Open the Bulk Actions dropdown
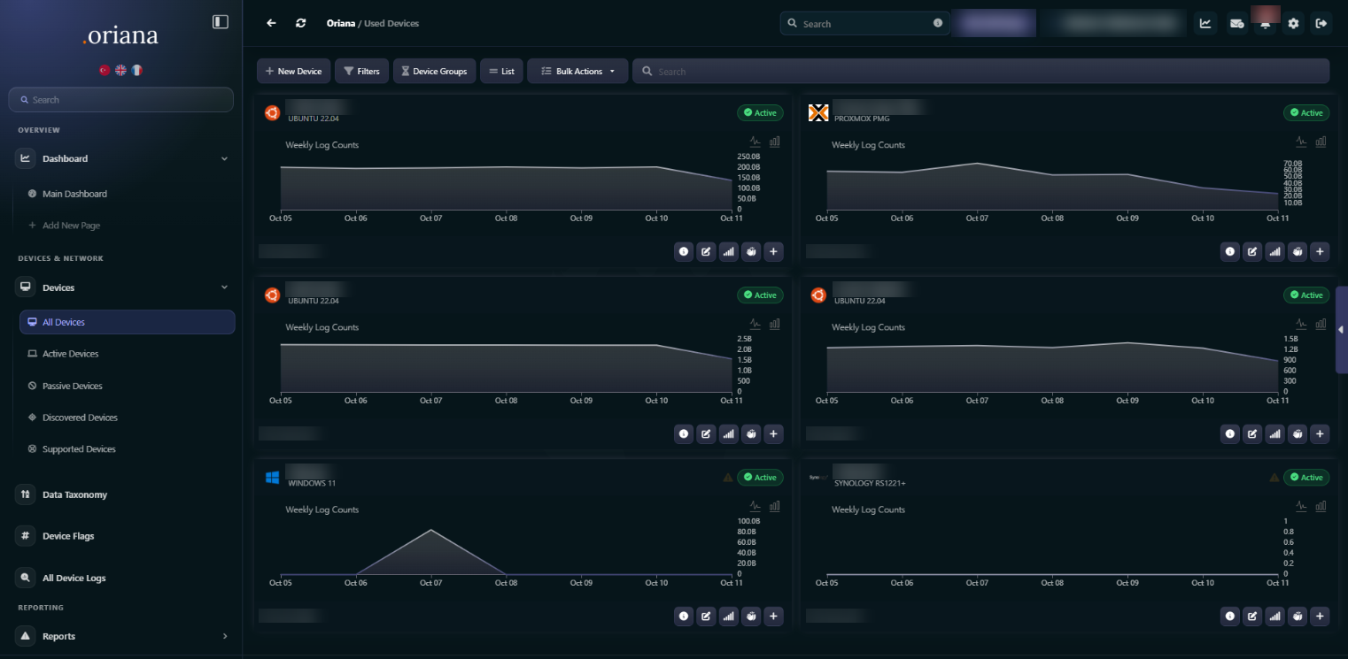1348x659 pixels. point(577,71)
